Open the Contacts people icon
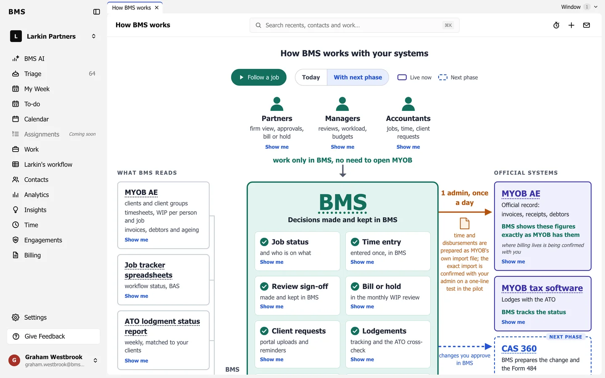 [x=16, y=180]
